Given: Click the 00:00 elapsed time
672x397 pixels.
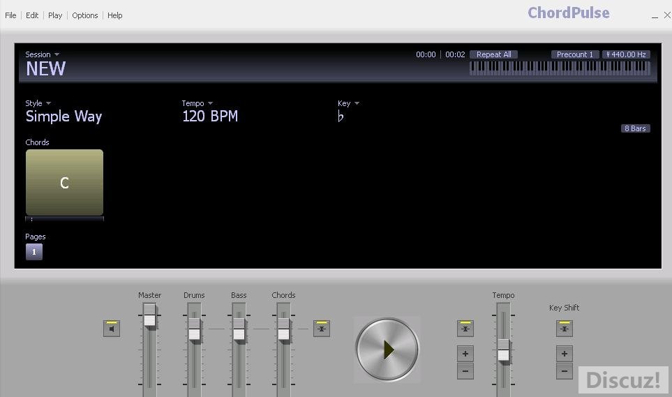Looking at the screenshot, I should (x=426, y=54).
